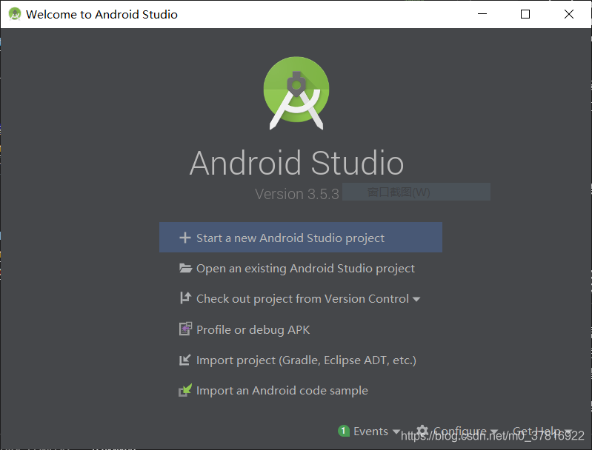Click the Android Studio icon in title bar
Screen dimensions: 592x450
[x=15, y=14]
